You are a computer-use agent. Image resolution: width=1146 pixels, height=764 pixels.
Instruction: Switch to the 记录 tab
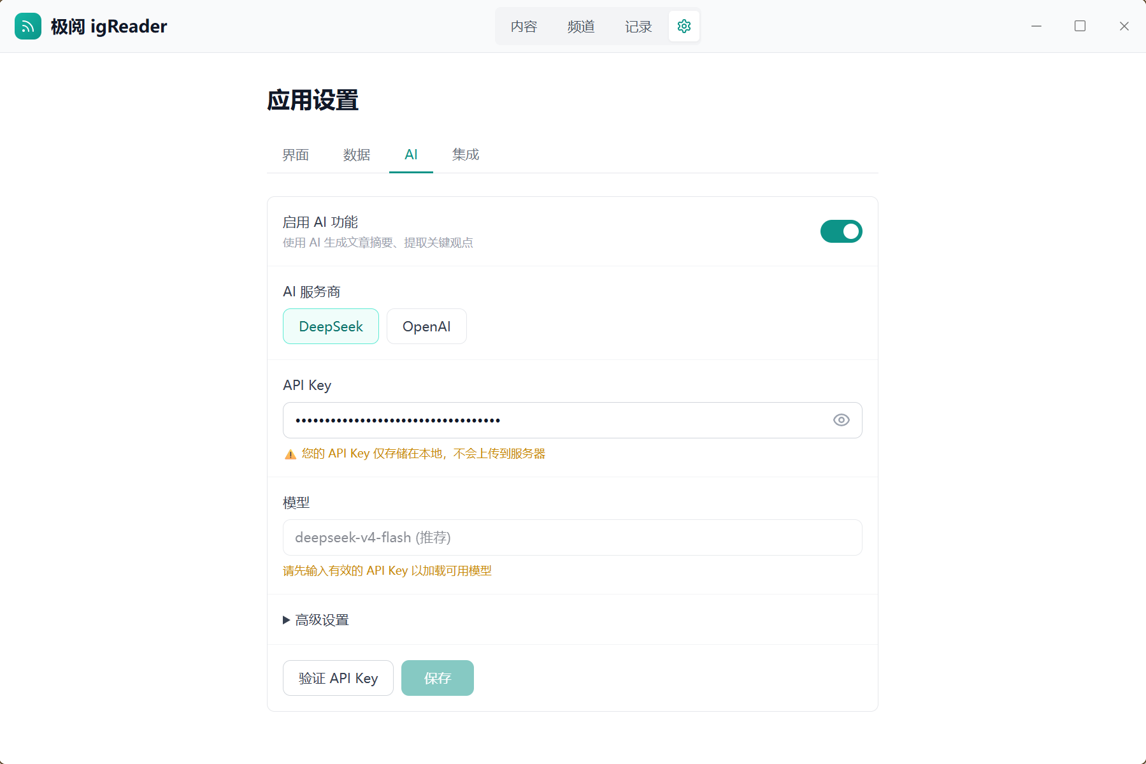(638, 26)
